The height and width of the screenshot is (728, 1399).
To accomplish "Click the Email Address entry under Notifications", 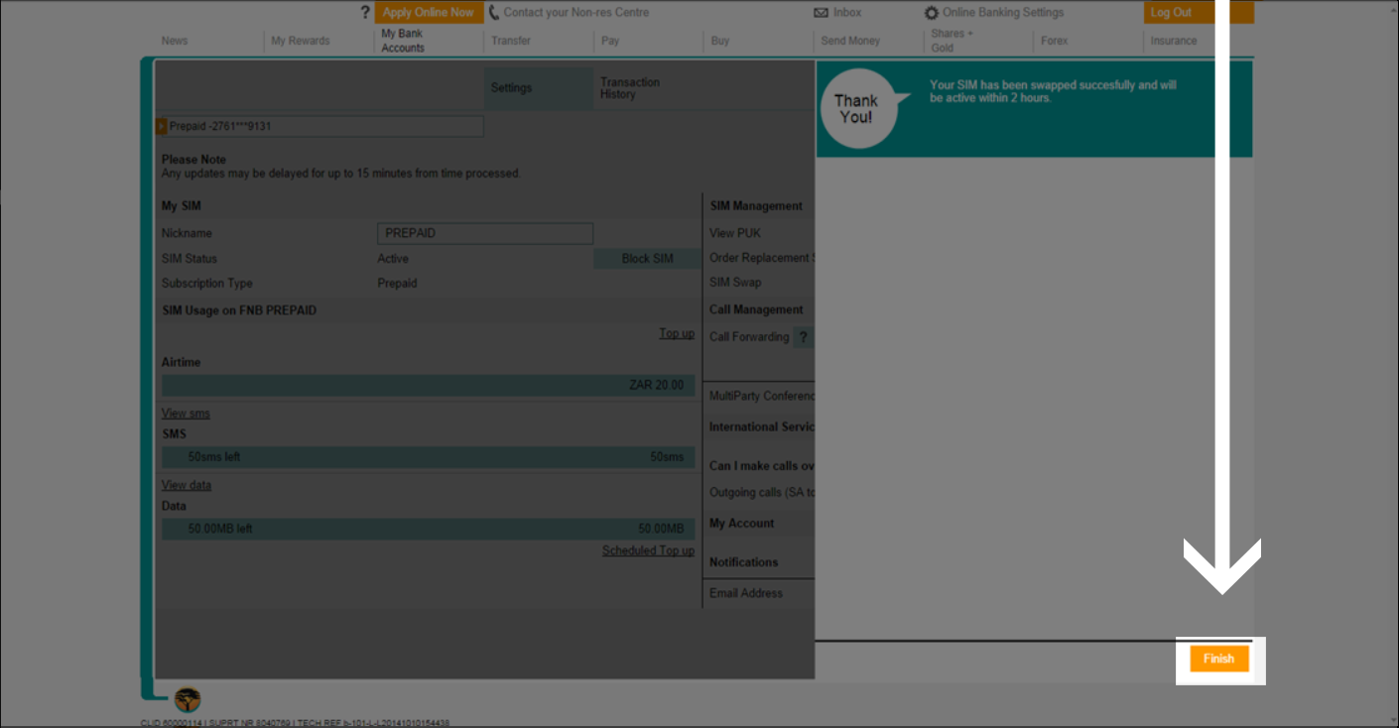I will coord(746,593).
